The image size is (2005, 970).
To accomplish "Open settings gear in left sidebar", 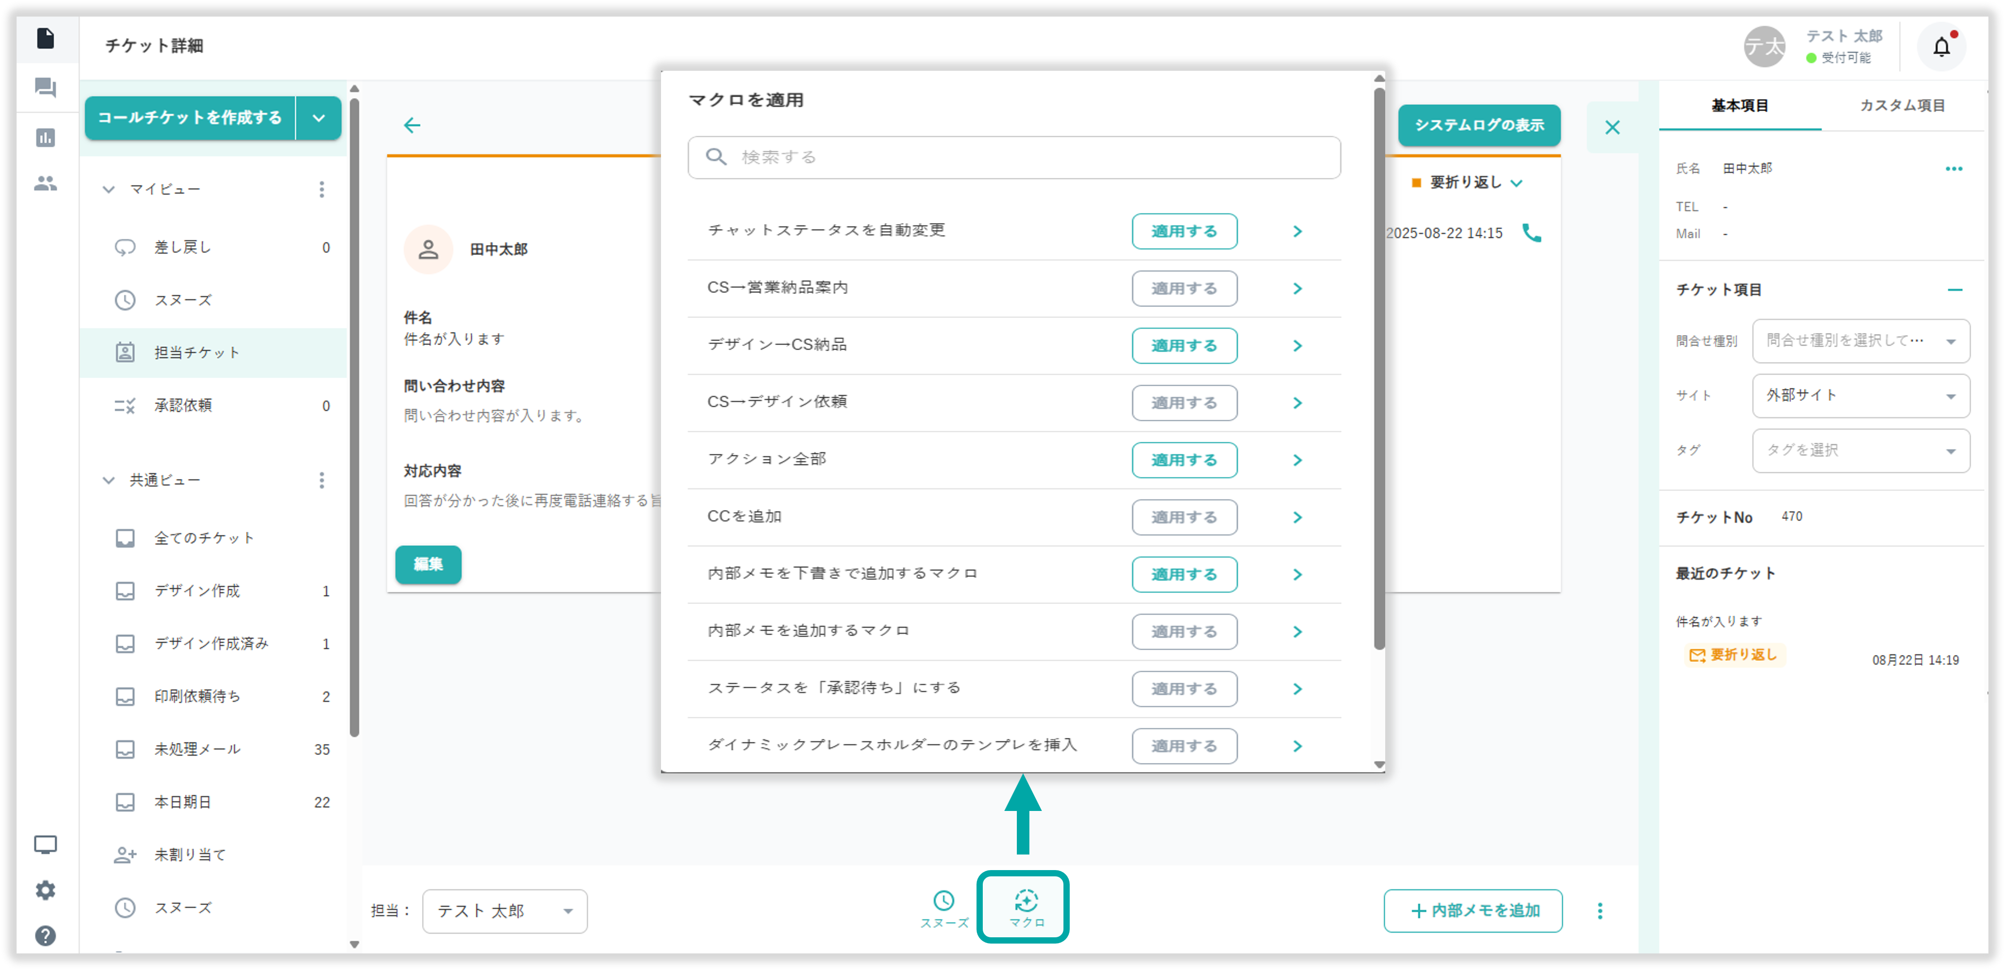I will click(x=45, y=889).
